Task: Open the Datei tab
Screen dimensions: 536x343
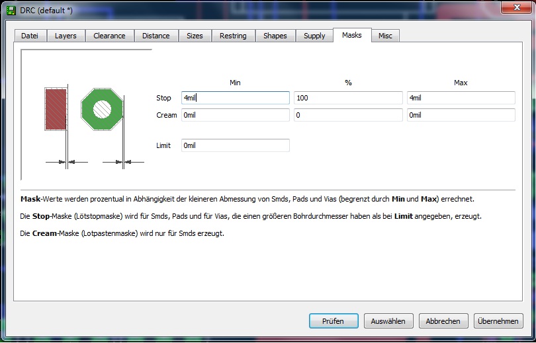Action: pyautogui.click(x=30, y=36)
